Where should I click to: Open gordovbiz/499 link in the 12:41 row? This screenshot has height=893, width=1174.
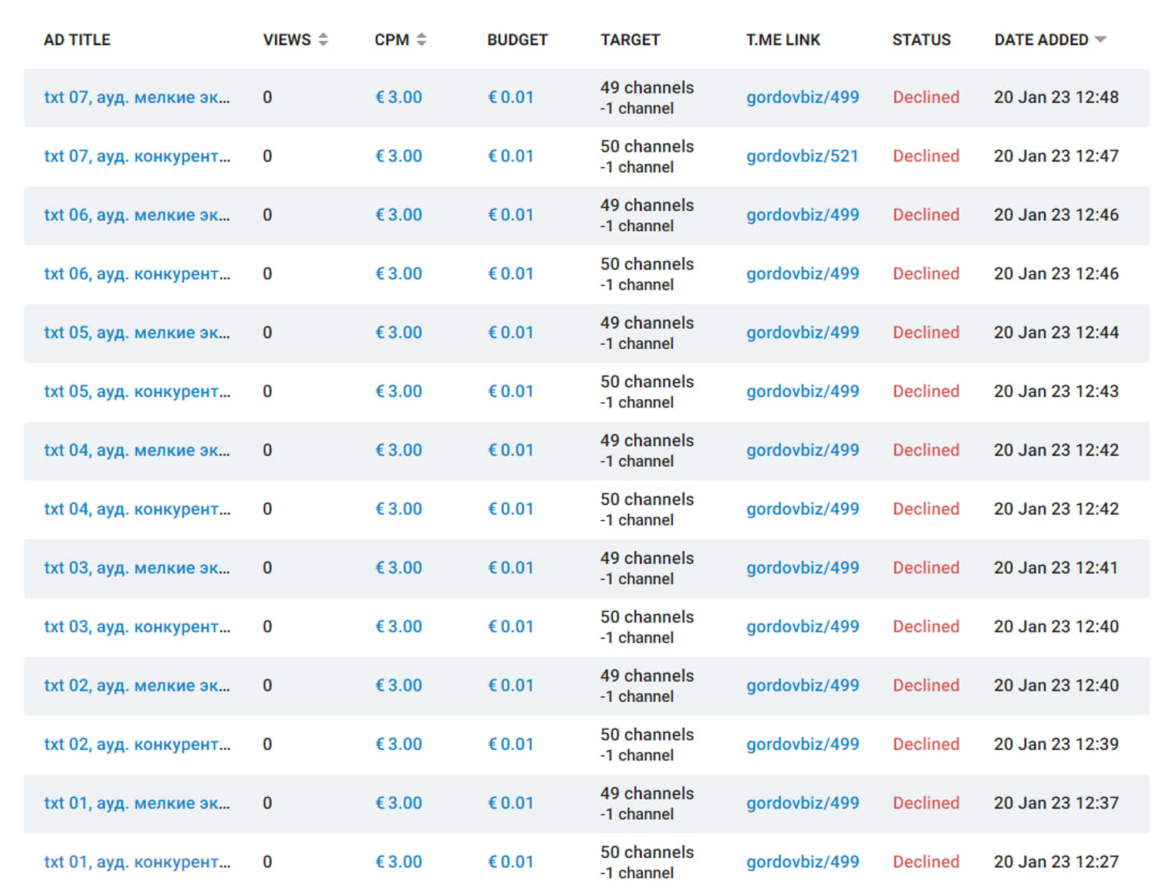(802, 568)
